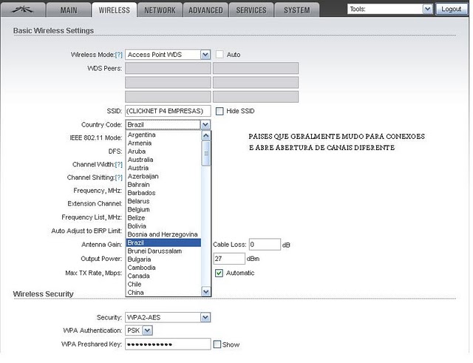Screen dimensions: 473x363
Task: Click the Channel Width help link
Action: 119,164
